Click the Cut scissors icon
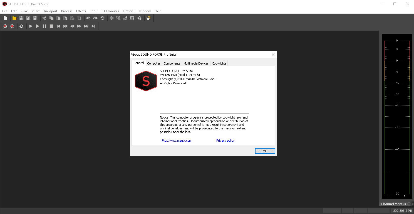Viewport: 414px width, 214px height. (44, 18)
